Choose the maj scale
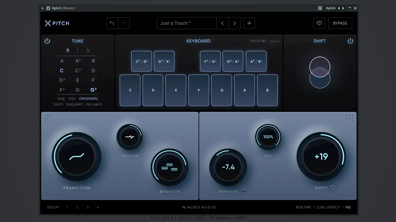The height and width of the screenshot is (222, 396). pos(61,99)
